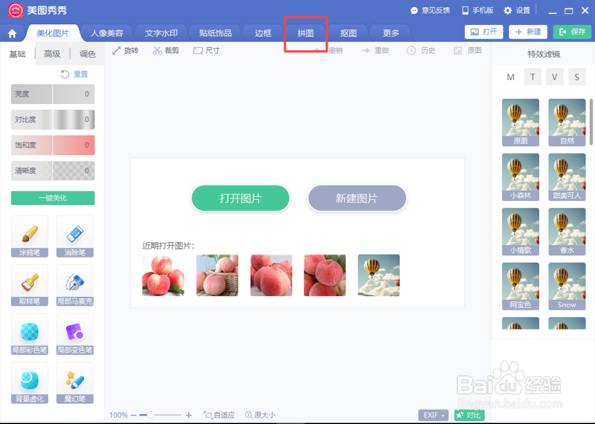Select the 涂鸦笔 doodle pen tool

coord(29,237)
